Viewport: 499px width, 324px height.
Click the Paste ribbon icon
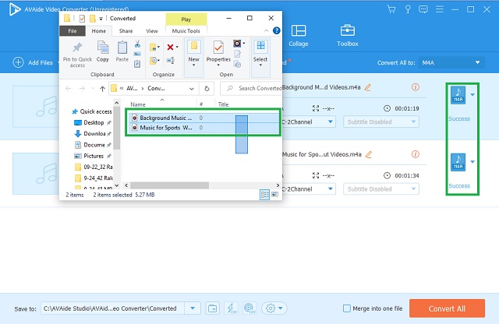122,51
